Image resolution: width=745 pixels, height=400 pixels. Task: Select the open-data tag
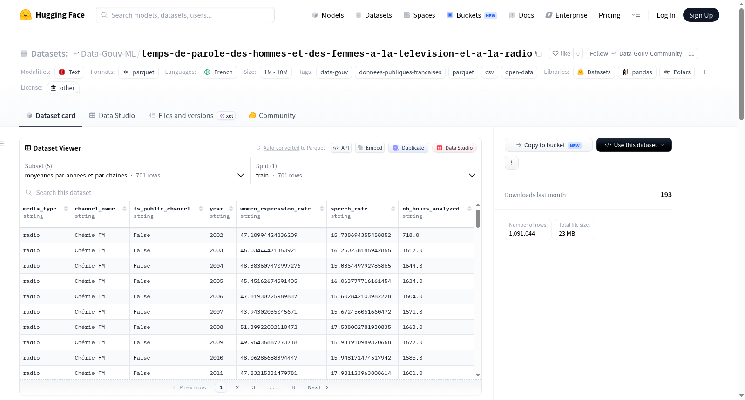coord(519,72)
